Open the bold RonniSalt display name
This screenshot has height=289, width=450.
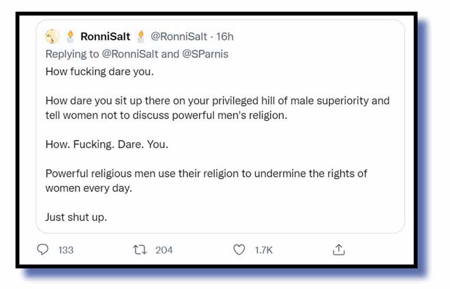click(105, 36)
